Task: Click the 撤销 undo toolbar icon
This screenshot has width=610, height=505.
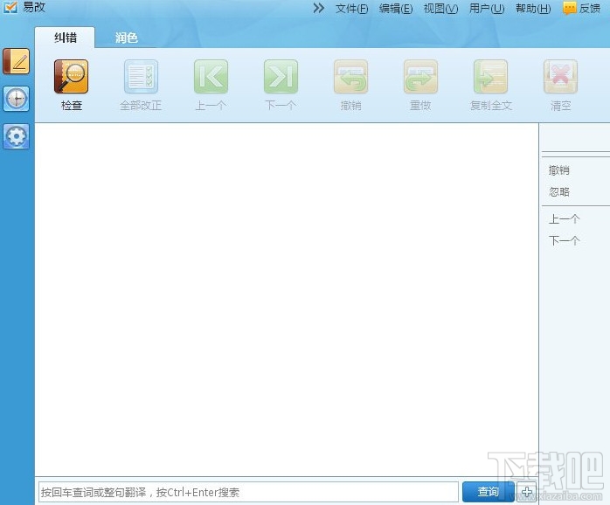Action: click(x=350, y=77)
